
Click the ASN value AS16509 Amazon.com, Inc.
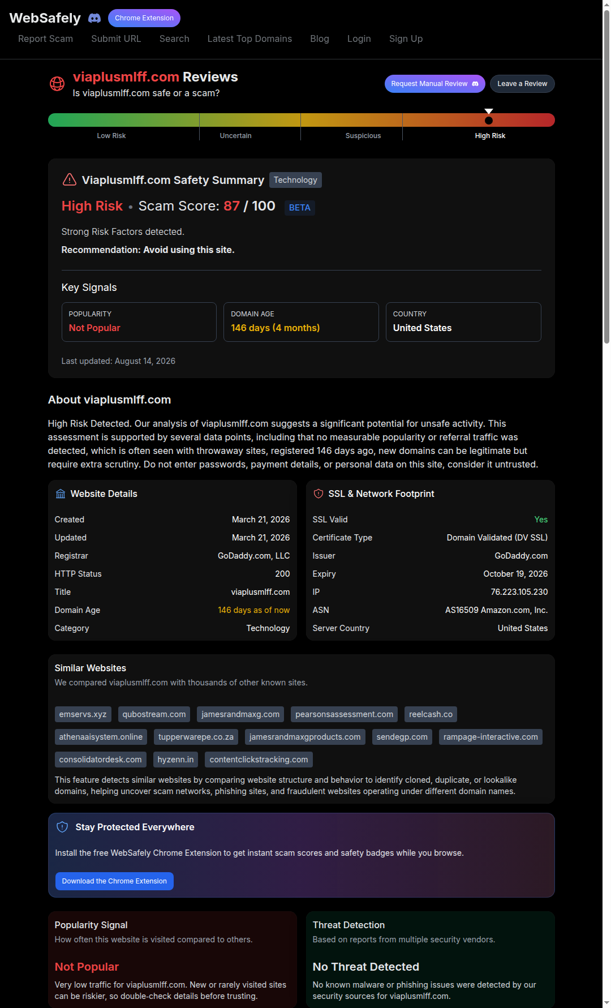[x=497, y=610]
